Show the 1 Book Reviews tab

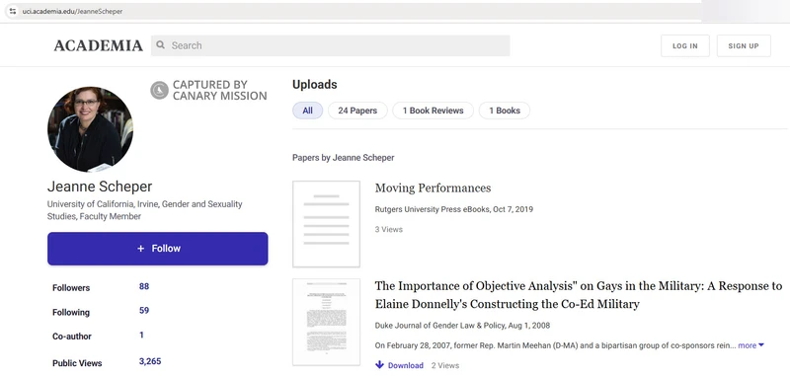click(433, 111)
